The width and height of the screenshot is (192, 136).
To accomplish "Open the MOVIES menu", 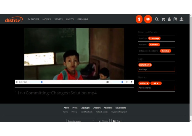I will coord(46,19).
